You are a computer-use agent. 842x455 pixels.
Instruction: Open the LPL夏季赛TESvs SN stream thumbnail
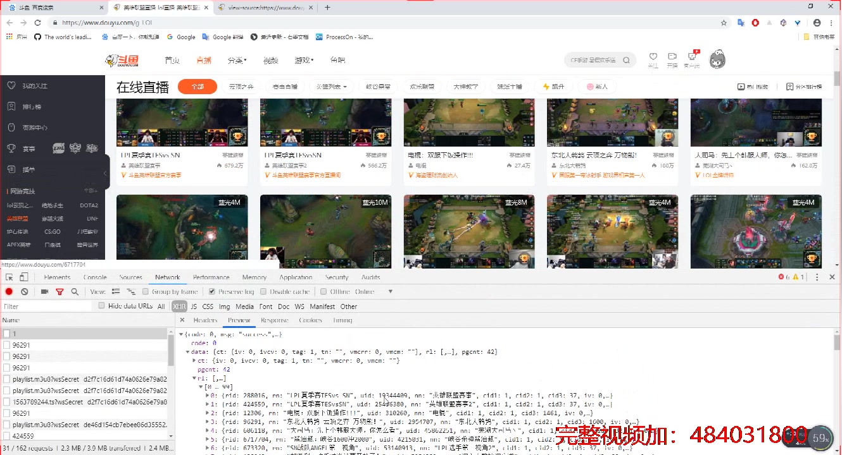[182, 123]
